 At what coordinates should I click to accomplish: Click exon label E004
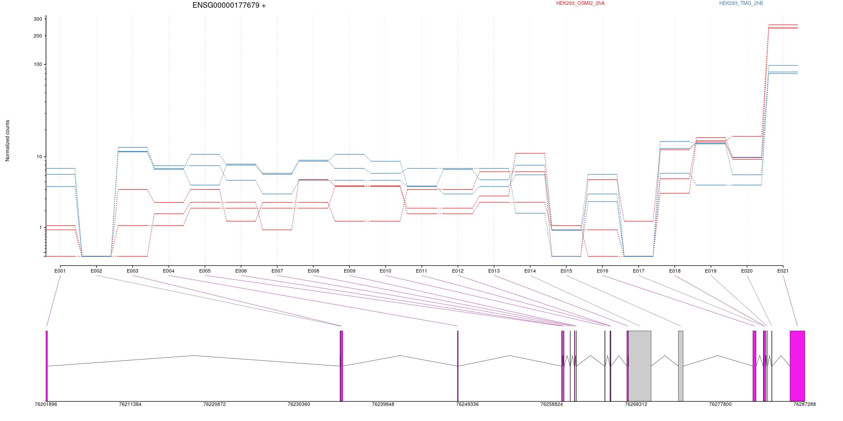coord(169,271)
